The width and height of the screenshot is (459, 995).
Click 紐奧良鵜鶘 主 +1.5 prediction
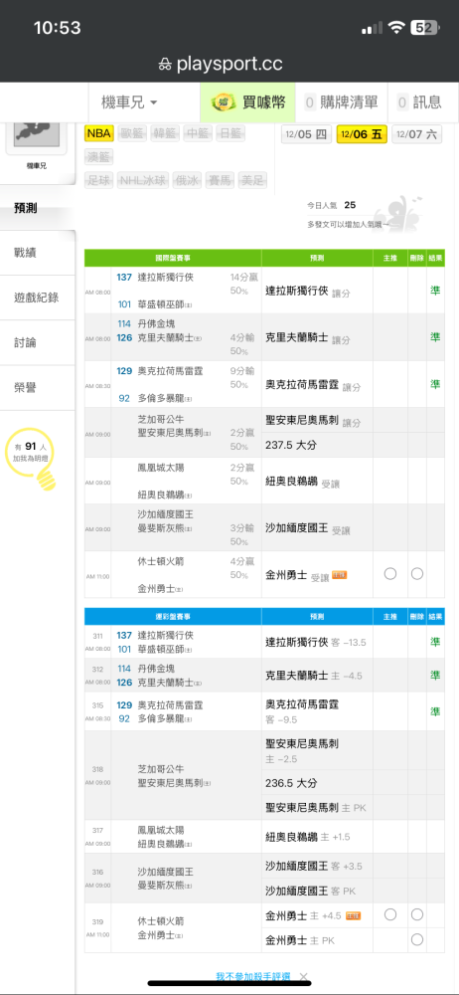pos(307,837)
